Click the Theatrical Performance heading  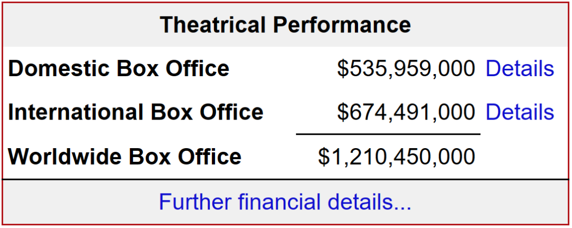(x=285, y=25)
